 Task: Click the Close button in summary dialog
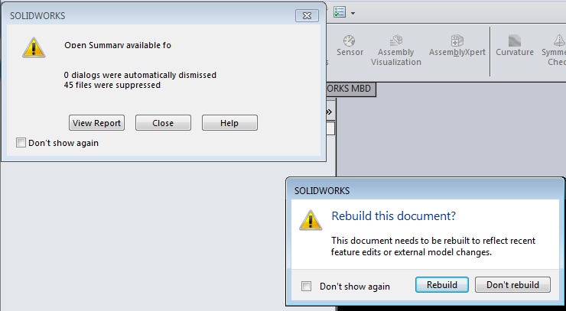click(x=163, y=123)
